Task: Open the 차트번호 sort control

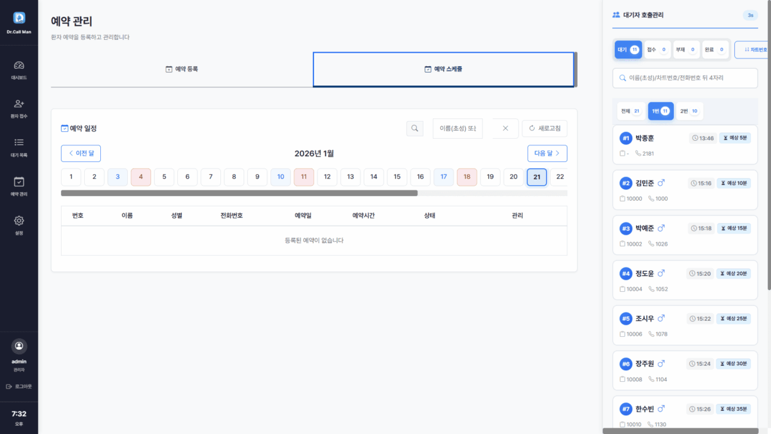Action: point(754,50)
